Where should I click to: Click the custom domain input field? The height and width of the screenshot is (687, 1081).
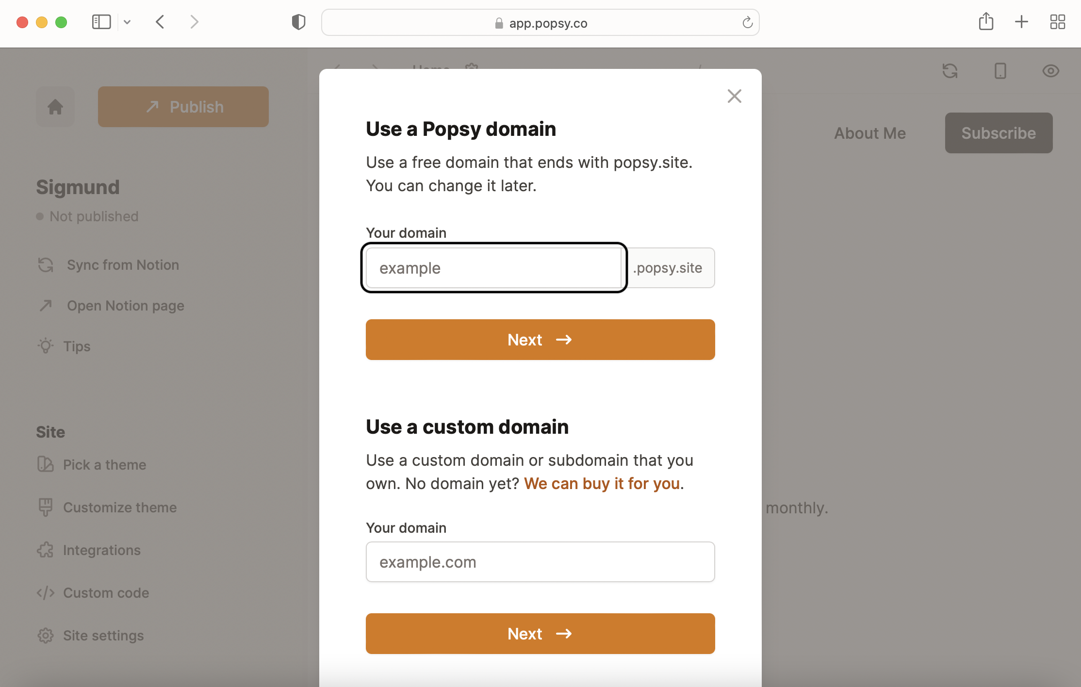pos(540,562)
